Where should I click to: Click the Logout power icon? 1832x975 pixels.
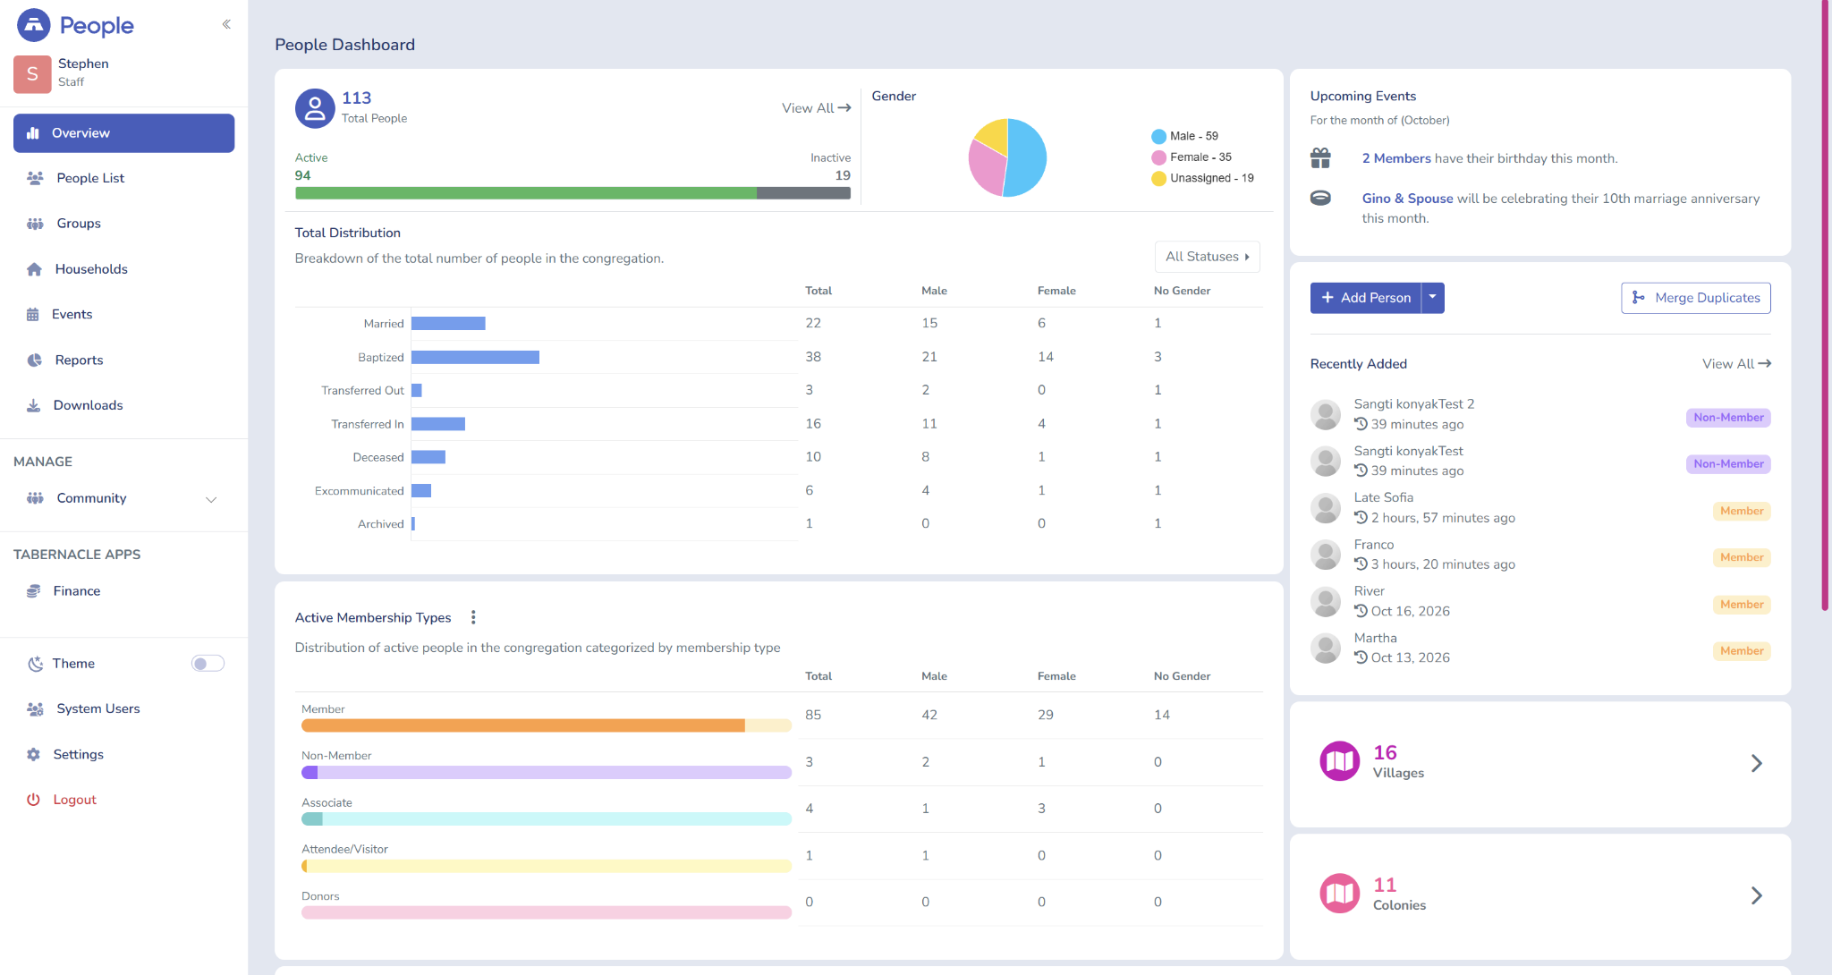point(33,800)
